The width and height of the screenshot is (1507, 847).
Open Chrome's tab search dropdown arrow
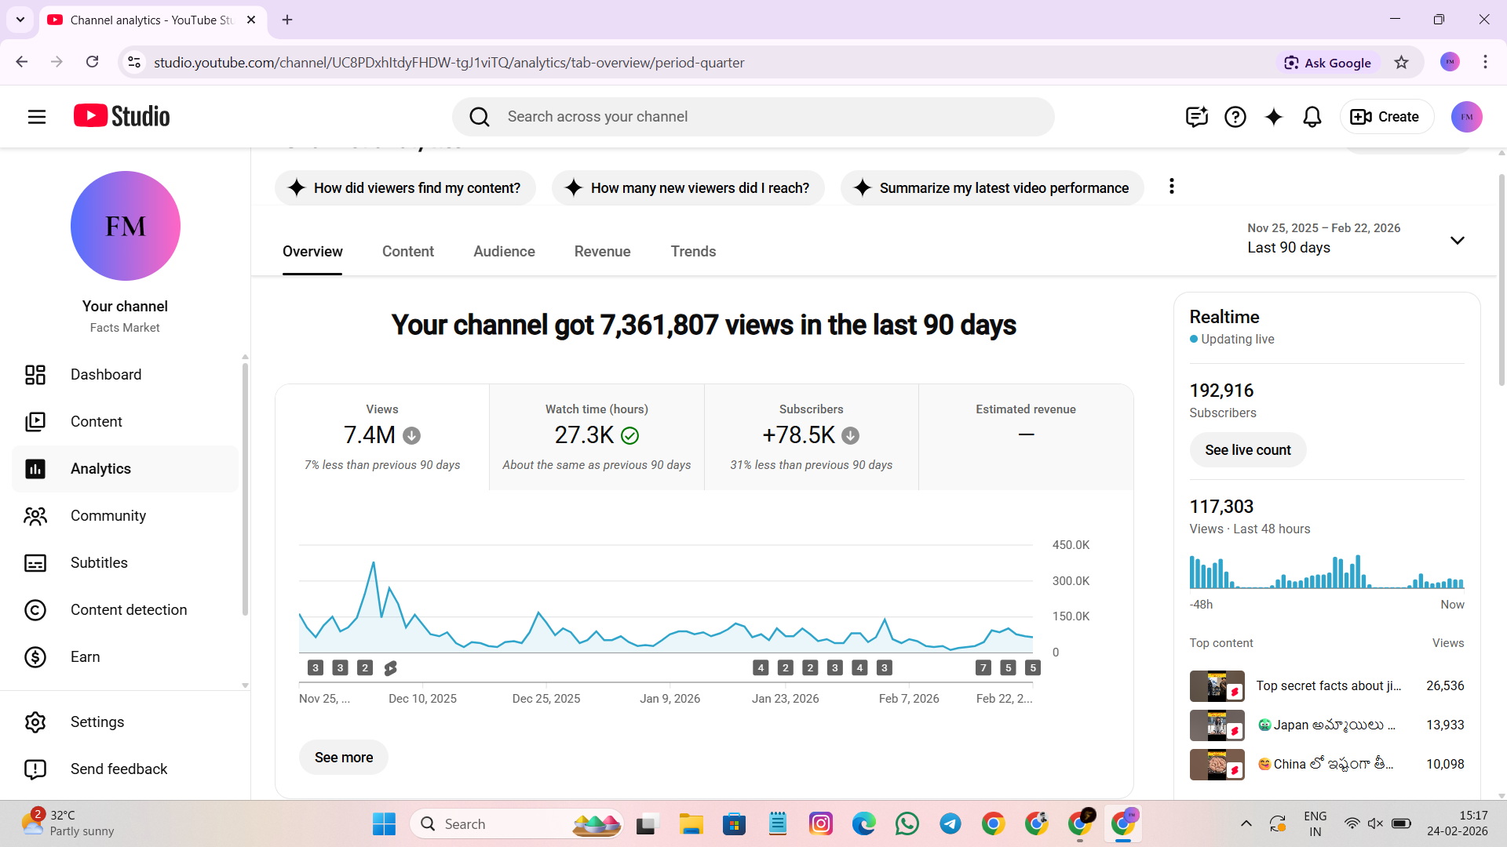point(20,20)
